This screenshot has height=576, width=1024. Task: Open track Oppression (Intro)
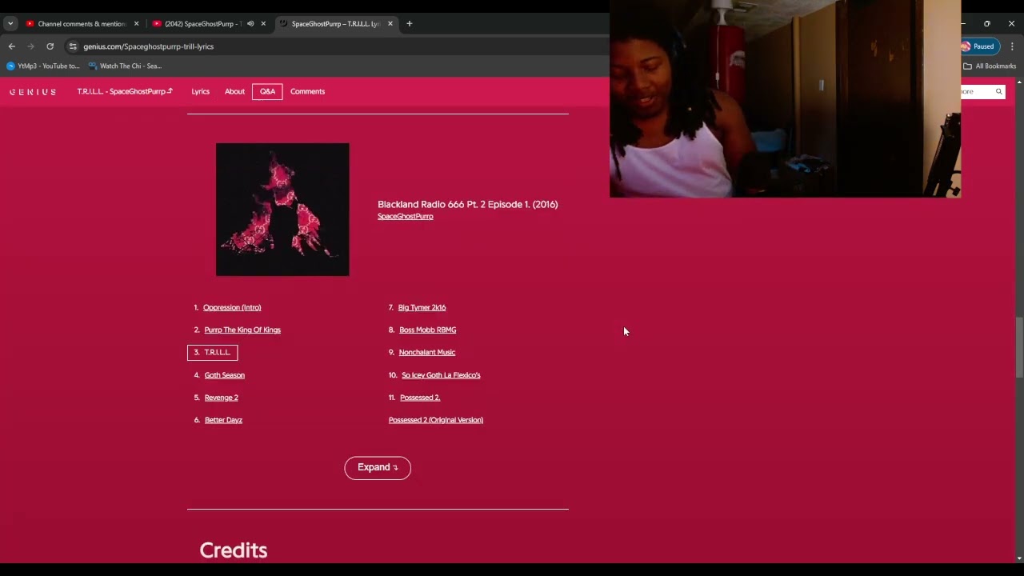pos(232,307)
